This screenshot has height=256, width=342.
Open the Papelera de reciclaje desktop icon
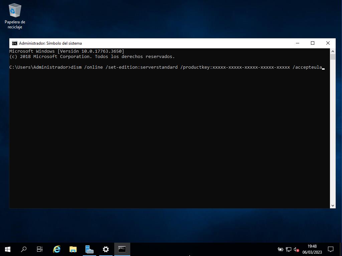pos(15,16)
